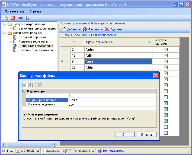This screenshot has width=192, height=155.
Task: Click the № column header
Action: tap(78, 42)
